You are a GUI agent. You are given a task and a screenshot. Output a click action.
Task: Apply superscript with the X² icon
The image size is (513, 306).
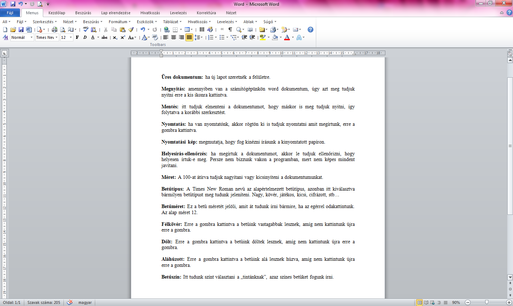[x=123, y=37]
